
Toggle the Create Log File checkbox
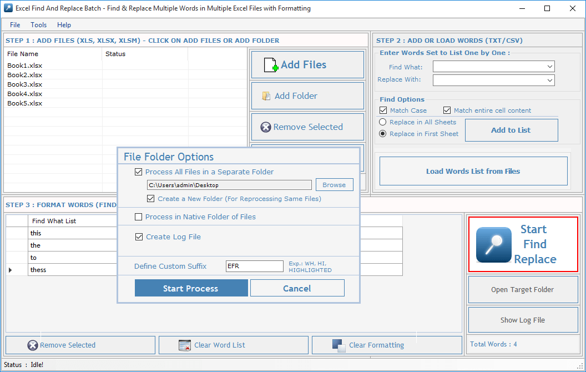(139, 237)
